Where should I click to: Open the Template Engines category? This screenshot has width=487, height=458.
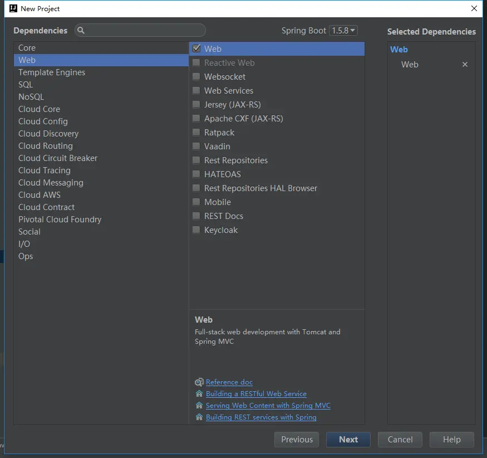[x=101, y=72]
